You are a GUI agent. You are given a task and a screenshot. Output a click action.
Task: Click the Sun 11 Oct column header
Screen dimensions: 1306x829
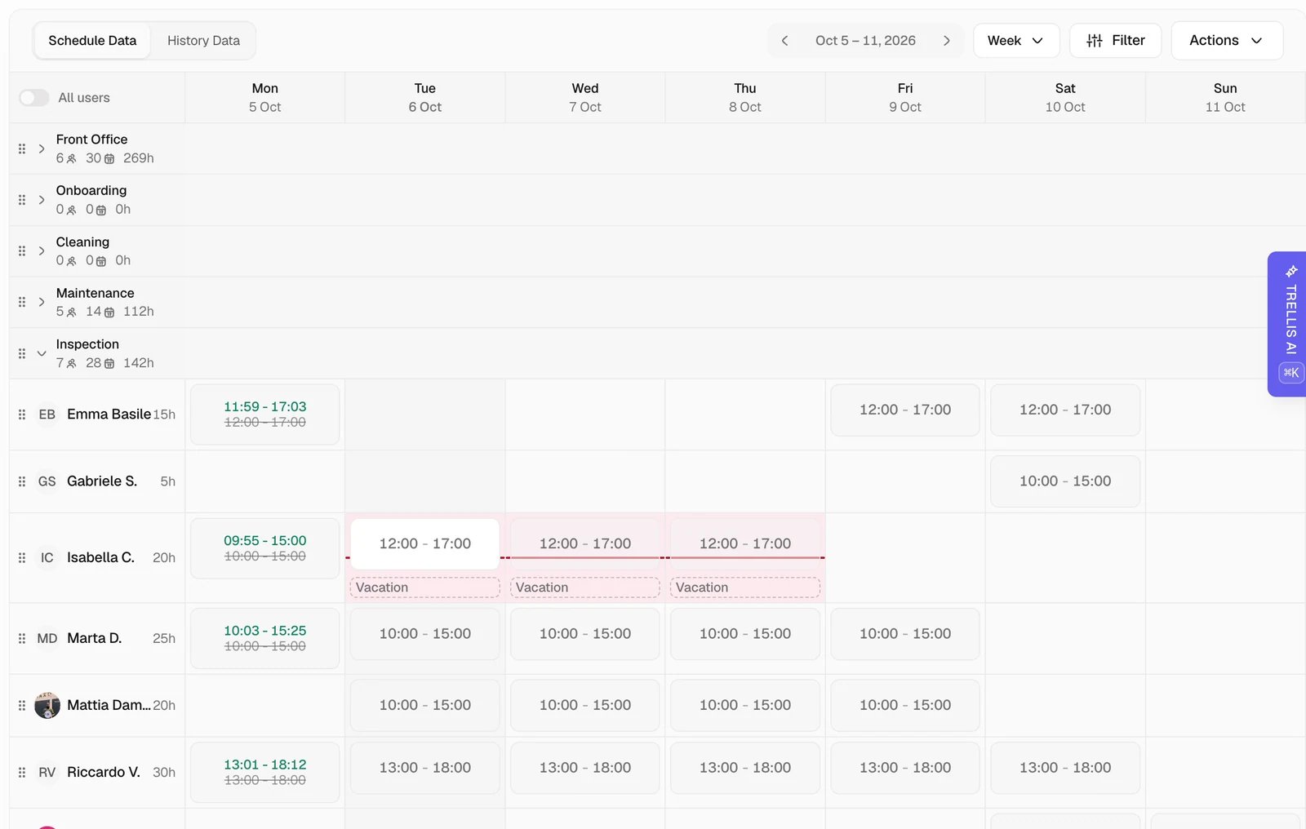point(1225,98)
